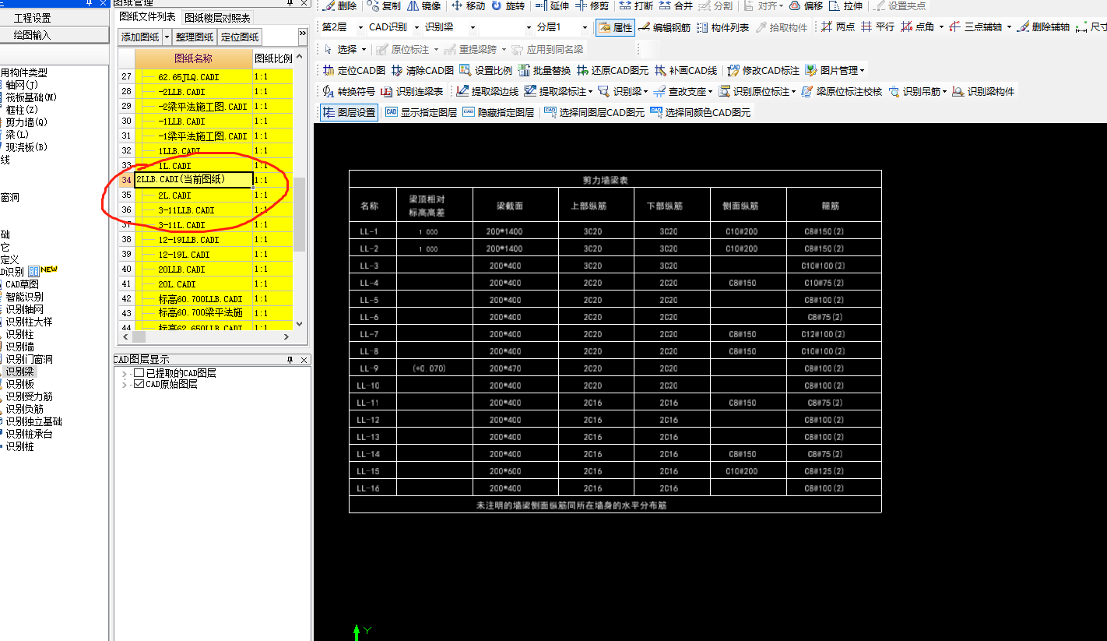Click 平行 parallel axis tool
The height and width of the screenshot is (641, 1107).
click(877, 27)
